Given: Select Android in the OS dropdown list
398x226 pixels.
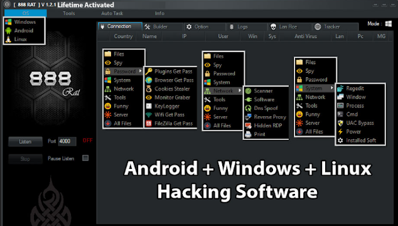Looking at the screenshot, I should pyautogui.click(x=24, y=31).
